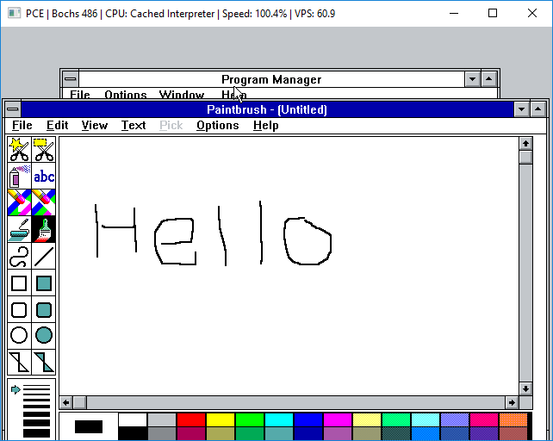Pick the bright red palette color
This screenshot has height=441, width=553.
(x=191, y=419)
